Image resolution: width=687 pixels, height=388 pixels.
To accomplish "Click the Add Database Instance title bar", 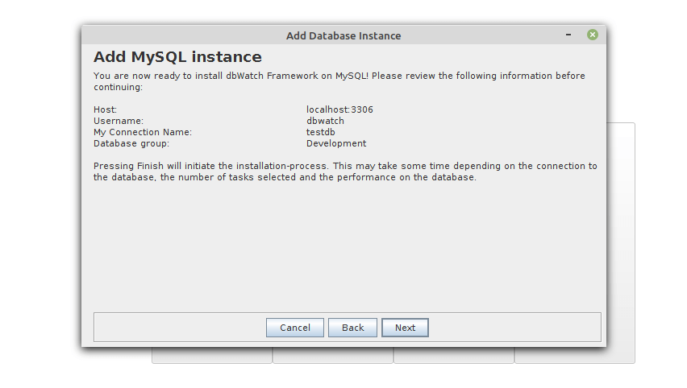I will pos(343,35).
